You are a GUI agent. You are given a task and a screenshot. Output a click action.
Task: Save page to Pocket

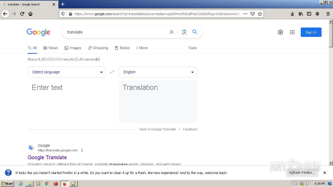(x=252, y=14)
